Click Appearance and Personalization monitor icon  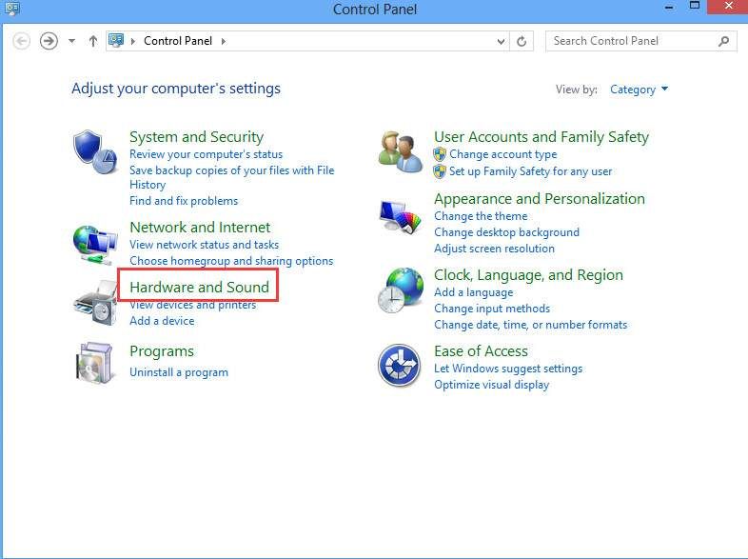coord(401,217)
